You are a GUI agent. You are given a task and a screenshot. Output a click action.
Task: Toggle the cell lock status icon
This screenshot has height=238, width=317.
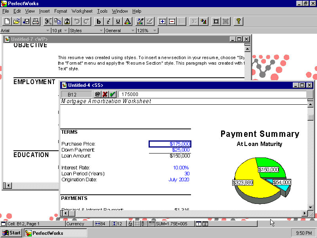click(130, 224)
